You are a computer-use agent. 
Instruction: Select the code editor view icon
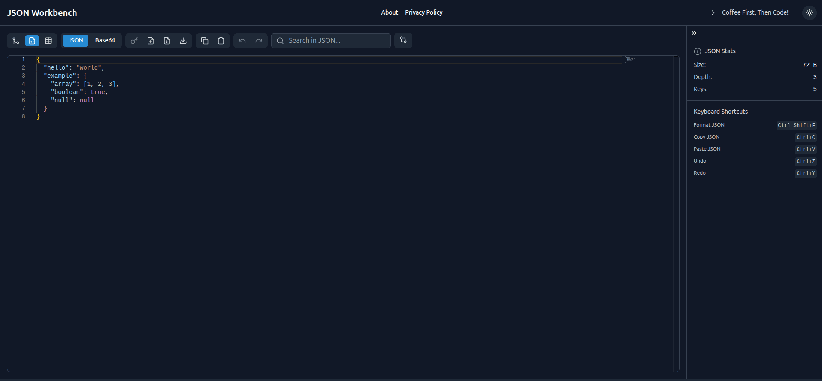click(x=32, y=41)
